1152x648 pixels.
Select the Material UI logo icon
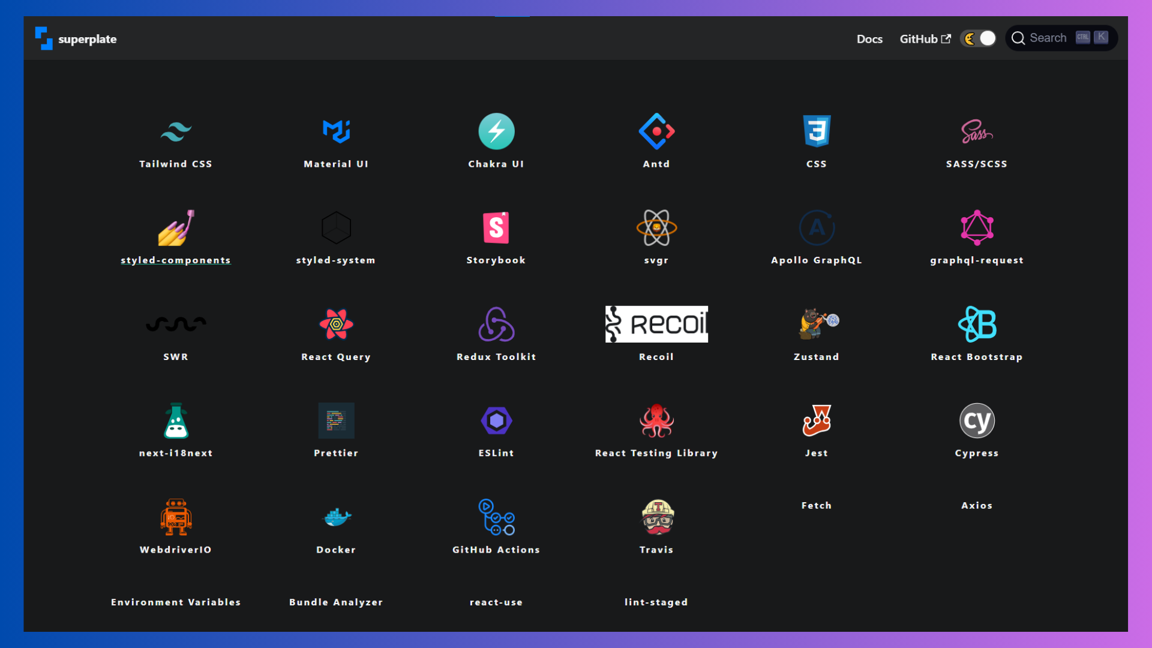pyautogui.click(x=336, y=131)
